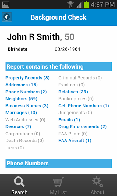
Task: Show Neighbors (59) list
Action: point(21,99)
